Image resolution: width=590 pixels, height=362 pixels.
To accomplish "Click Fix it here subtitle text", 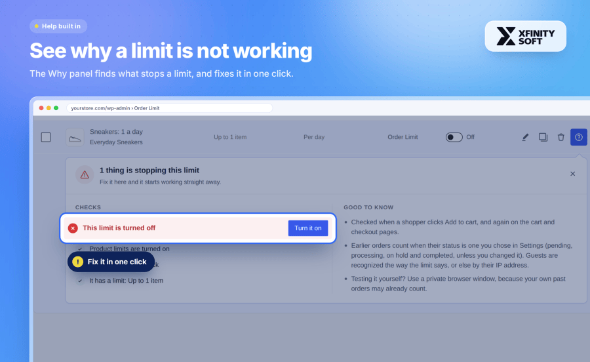I will (161, 182).
